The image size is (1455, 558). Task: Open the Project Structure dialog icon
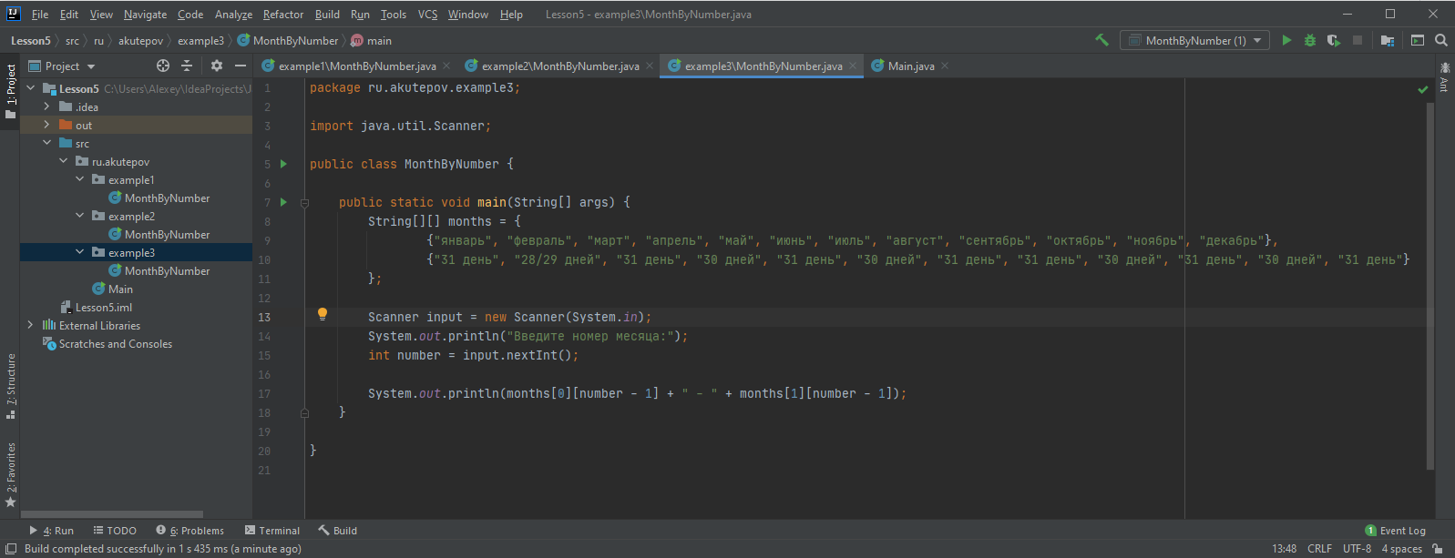1388,40
